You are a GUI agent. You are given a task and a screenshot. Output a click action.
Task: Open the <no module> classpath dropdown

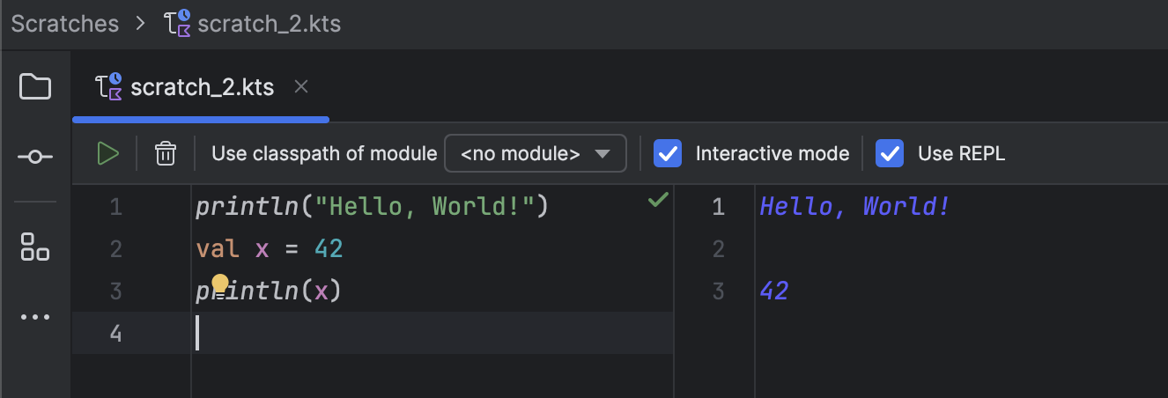(x=536, y=153)
